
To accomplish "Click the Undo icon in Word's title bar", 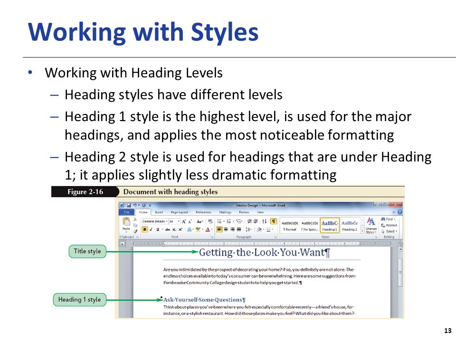I will point(135,205).
